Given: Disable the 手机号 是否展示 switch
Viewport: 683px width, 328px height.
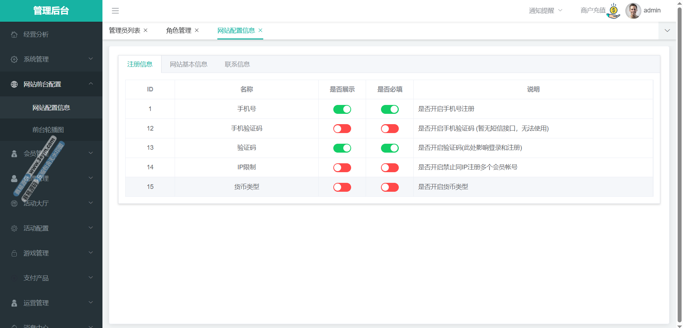Looking at the screenshot, I should tap(342, 109).
